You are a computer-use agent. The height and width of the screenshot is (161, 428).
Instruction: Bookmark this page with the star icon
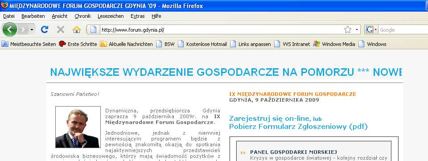(x=348, y=30)
